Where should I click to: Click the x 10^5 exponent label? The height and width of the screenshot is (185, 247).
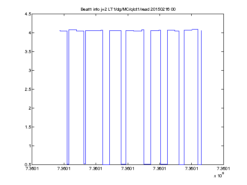(x=219, y=175)
